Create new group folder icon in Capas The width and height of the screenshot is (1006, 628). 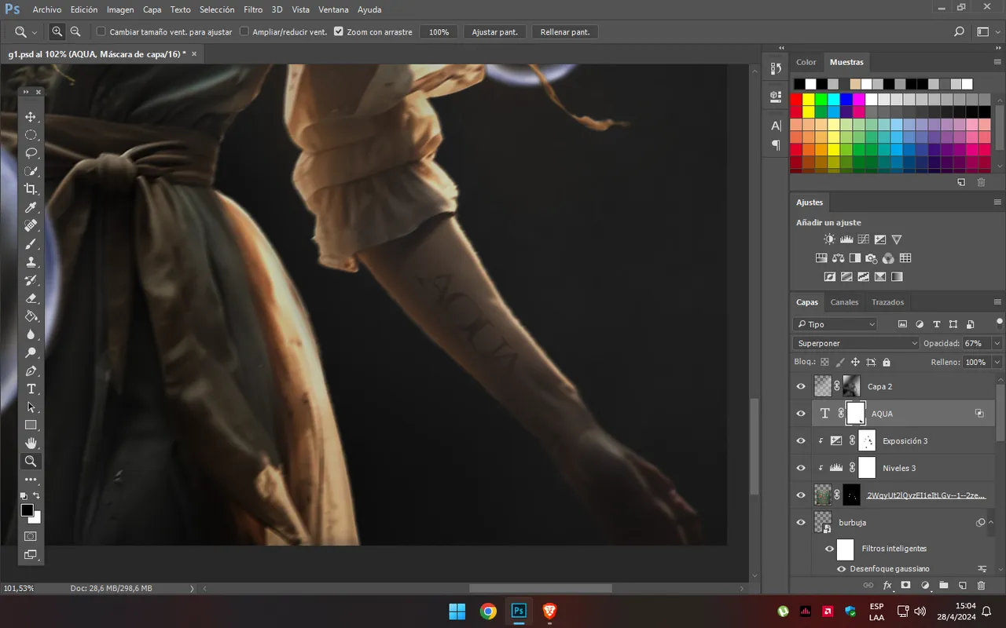tap(943, 586)
